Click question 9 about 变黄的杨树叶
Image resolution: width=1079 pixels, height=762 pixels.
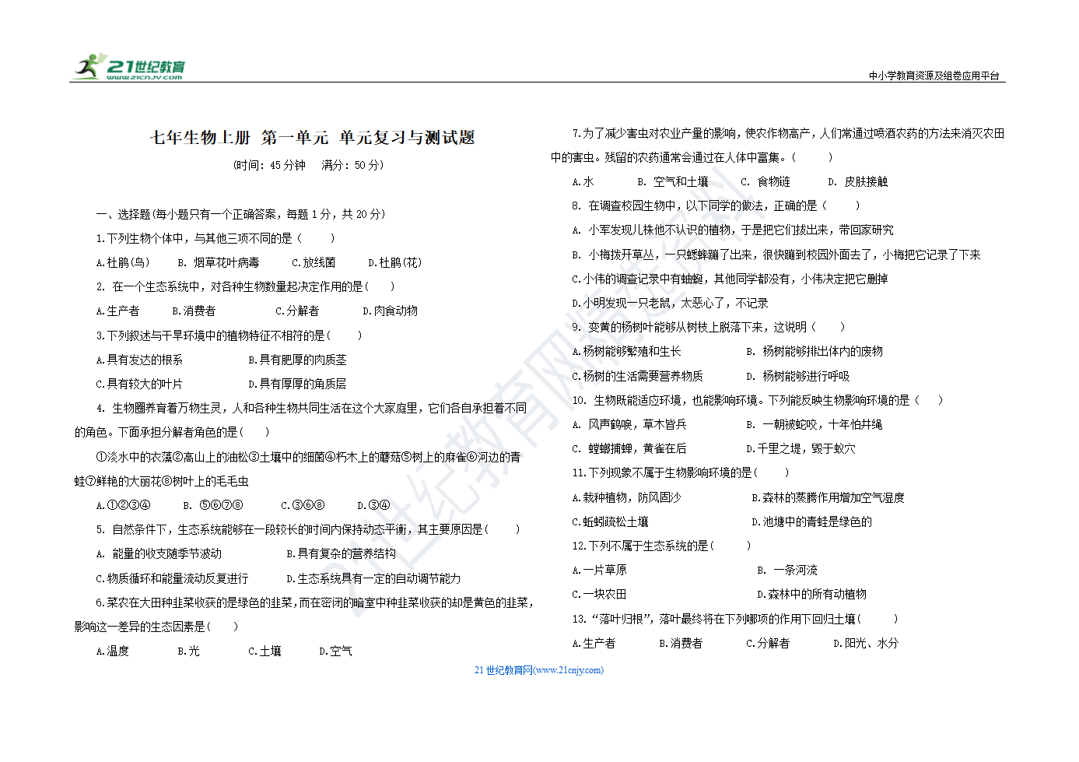pos(708,327)
